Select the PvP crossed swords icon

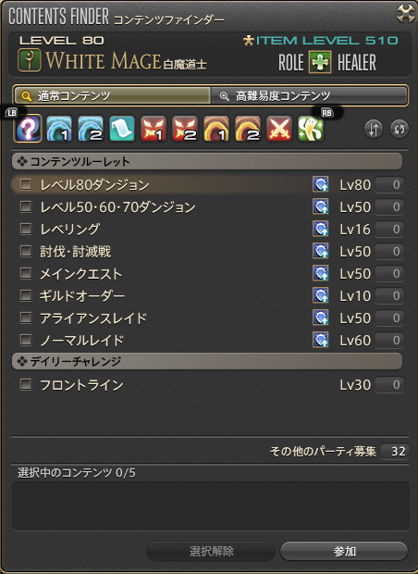(279, 129)
